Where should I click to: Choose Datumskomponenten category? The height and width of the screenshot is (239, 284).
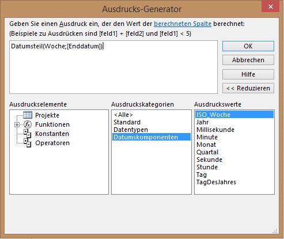[x=152, y=137]
